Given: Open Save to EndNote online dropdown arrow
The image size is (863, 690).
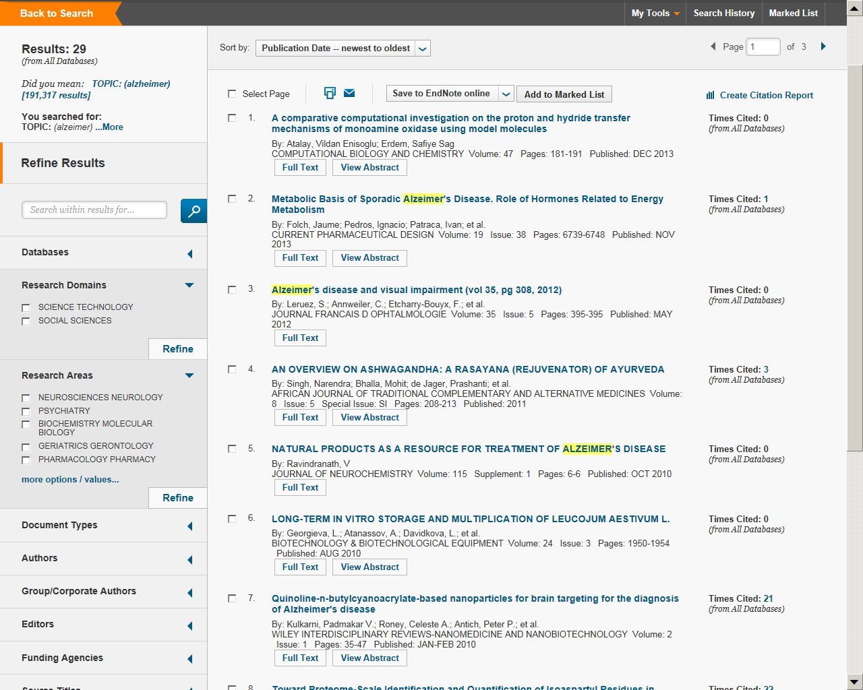Looking at the screenshot, I should click(x=506, y=94).
